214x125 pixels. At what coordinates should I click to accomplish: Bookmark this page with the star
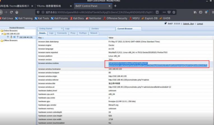click(x=174, y=12)
